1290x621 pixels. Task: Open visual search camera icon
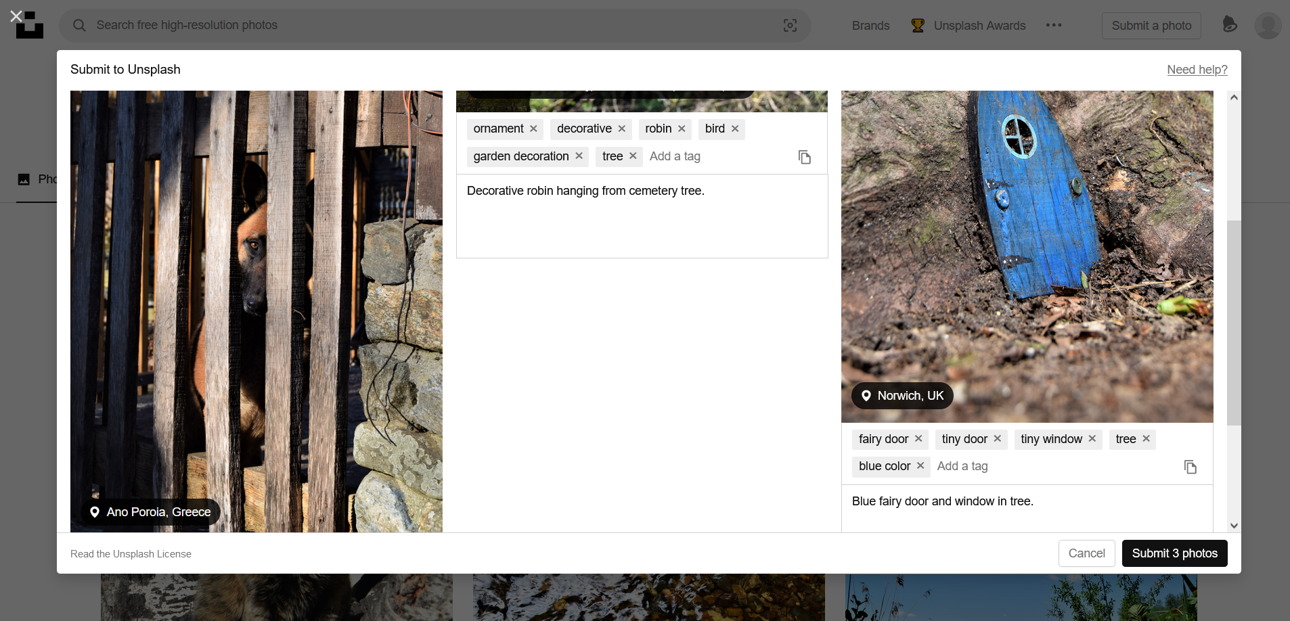coord(790,25)
